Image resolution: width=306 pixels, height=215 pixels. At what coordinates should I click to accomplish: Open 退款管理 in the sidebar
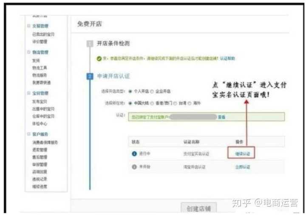tap(40, 150)
